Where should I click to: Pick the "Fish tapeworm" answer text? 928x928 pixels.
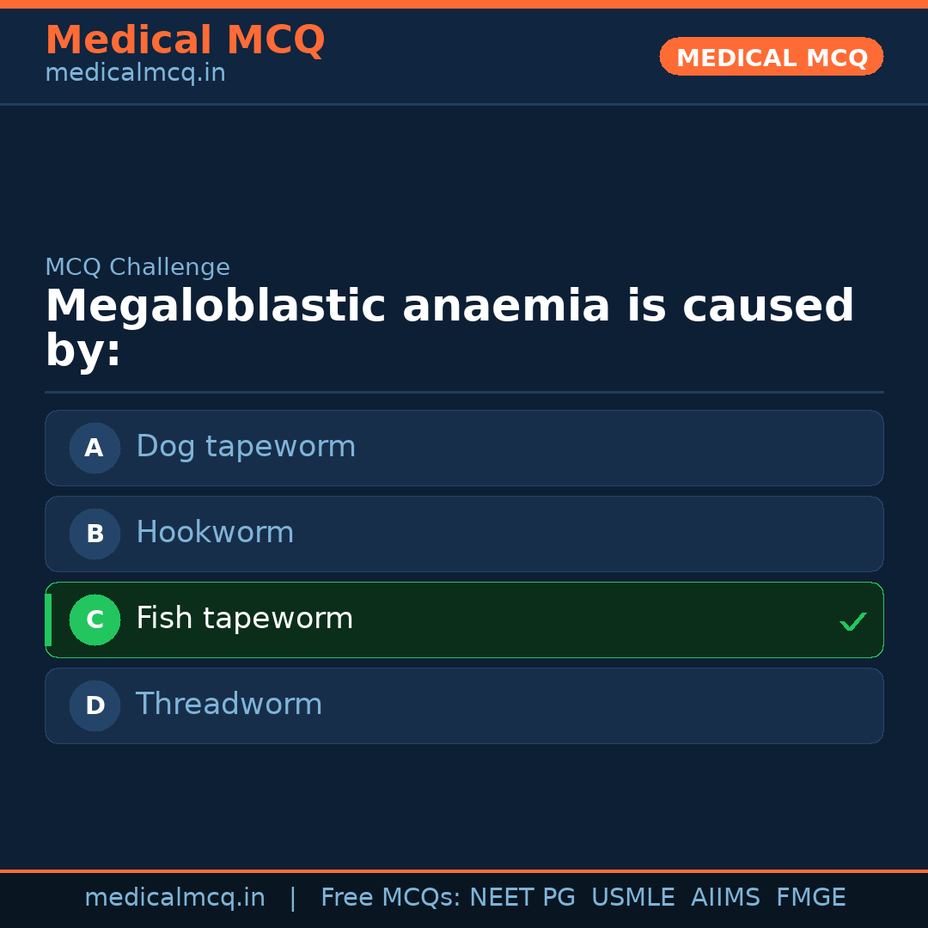pos(244,619)
